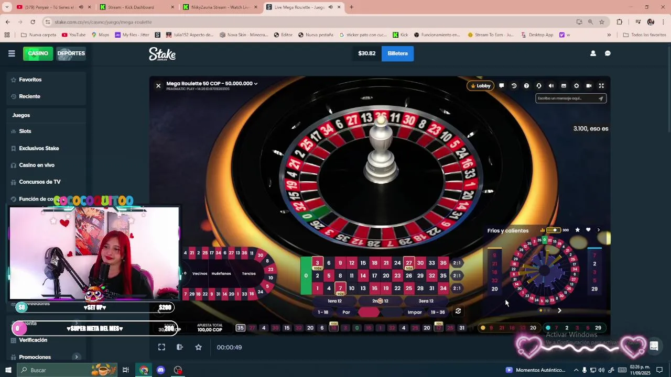Image resolution: width=671 pixels, height=377 pixels.
Task: Bet on the black color diamond
Action: pyautogui.click(x=392, y=312)
